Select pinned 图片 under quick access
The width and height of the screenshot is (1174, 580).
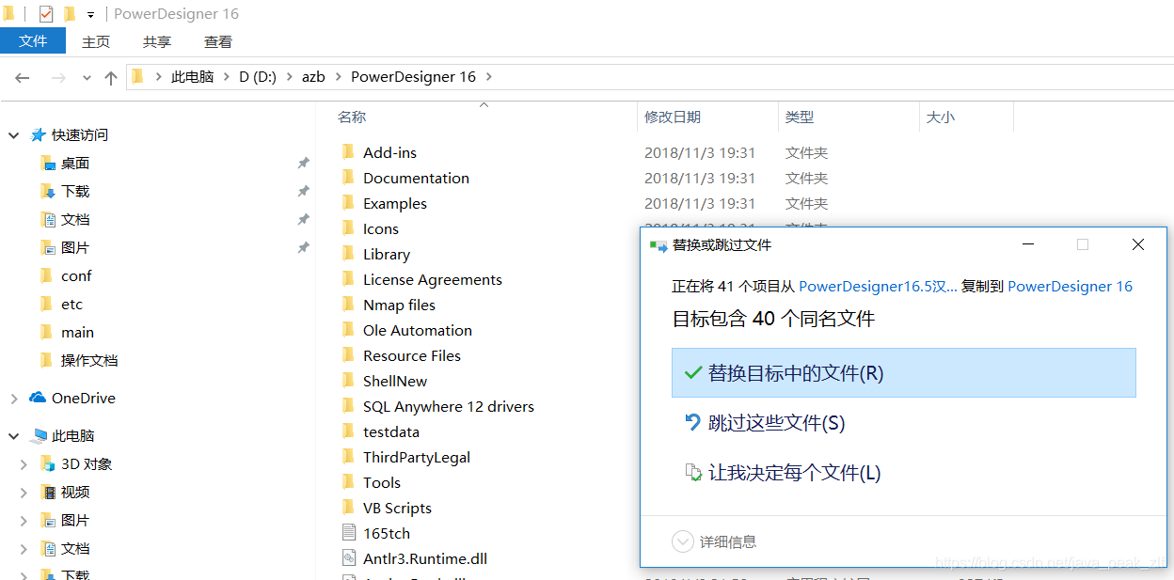point(75,248)
